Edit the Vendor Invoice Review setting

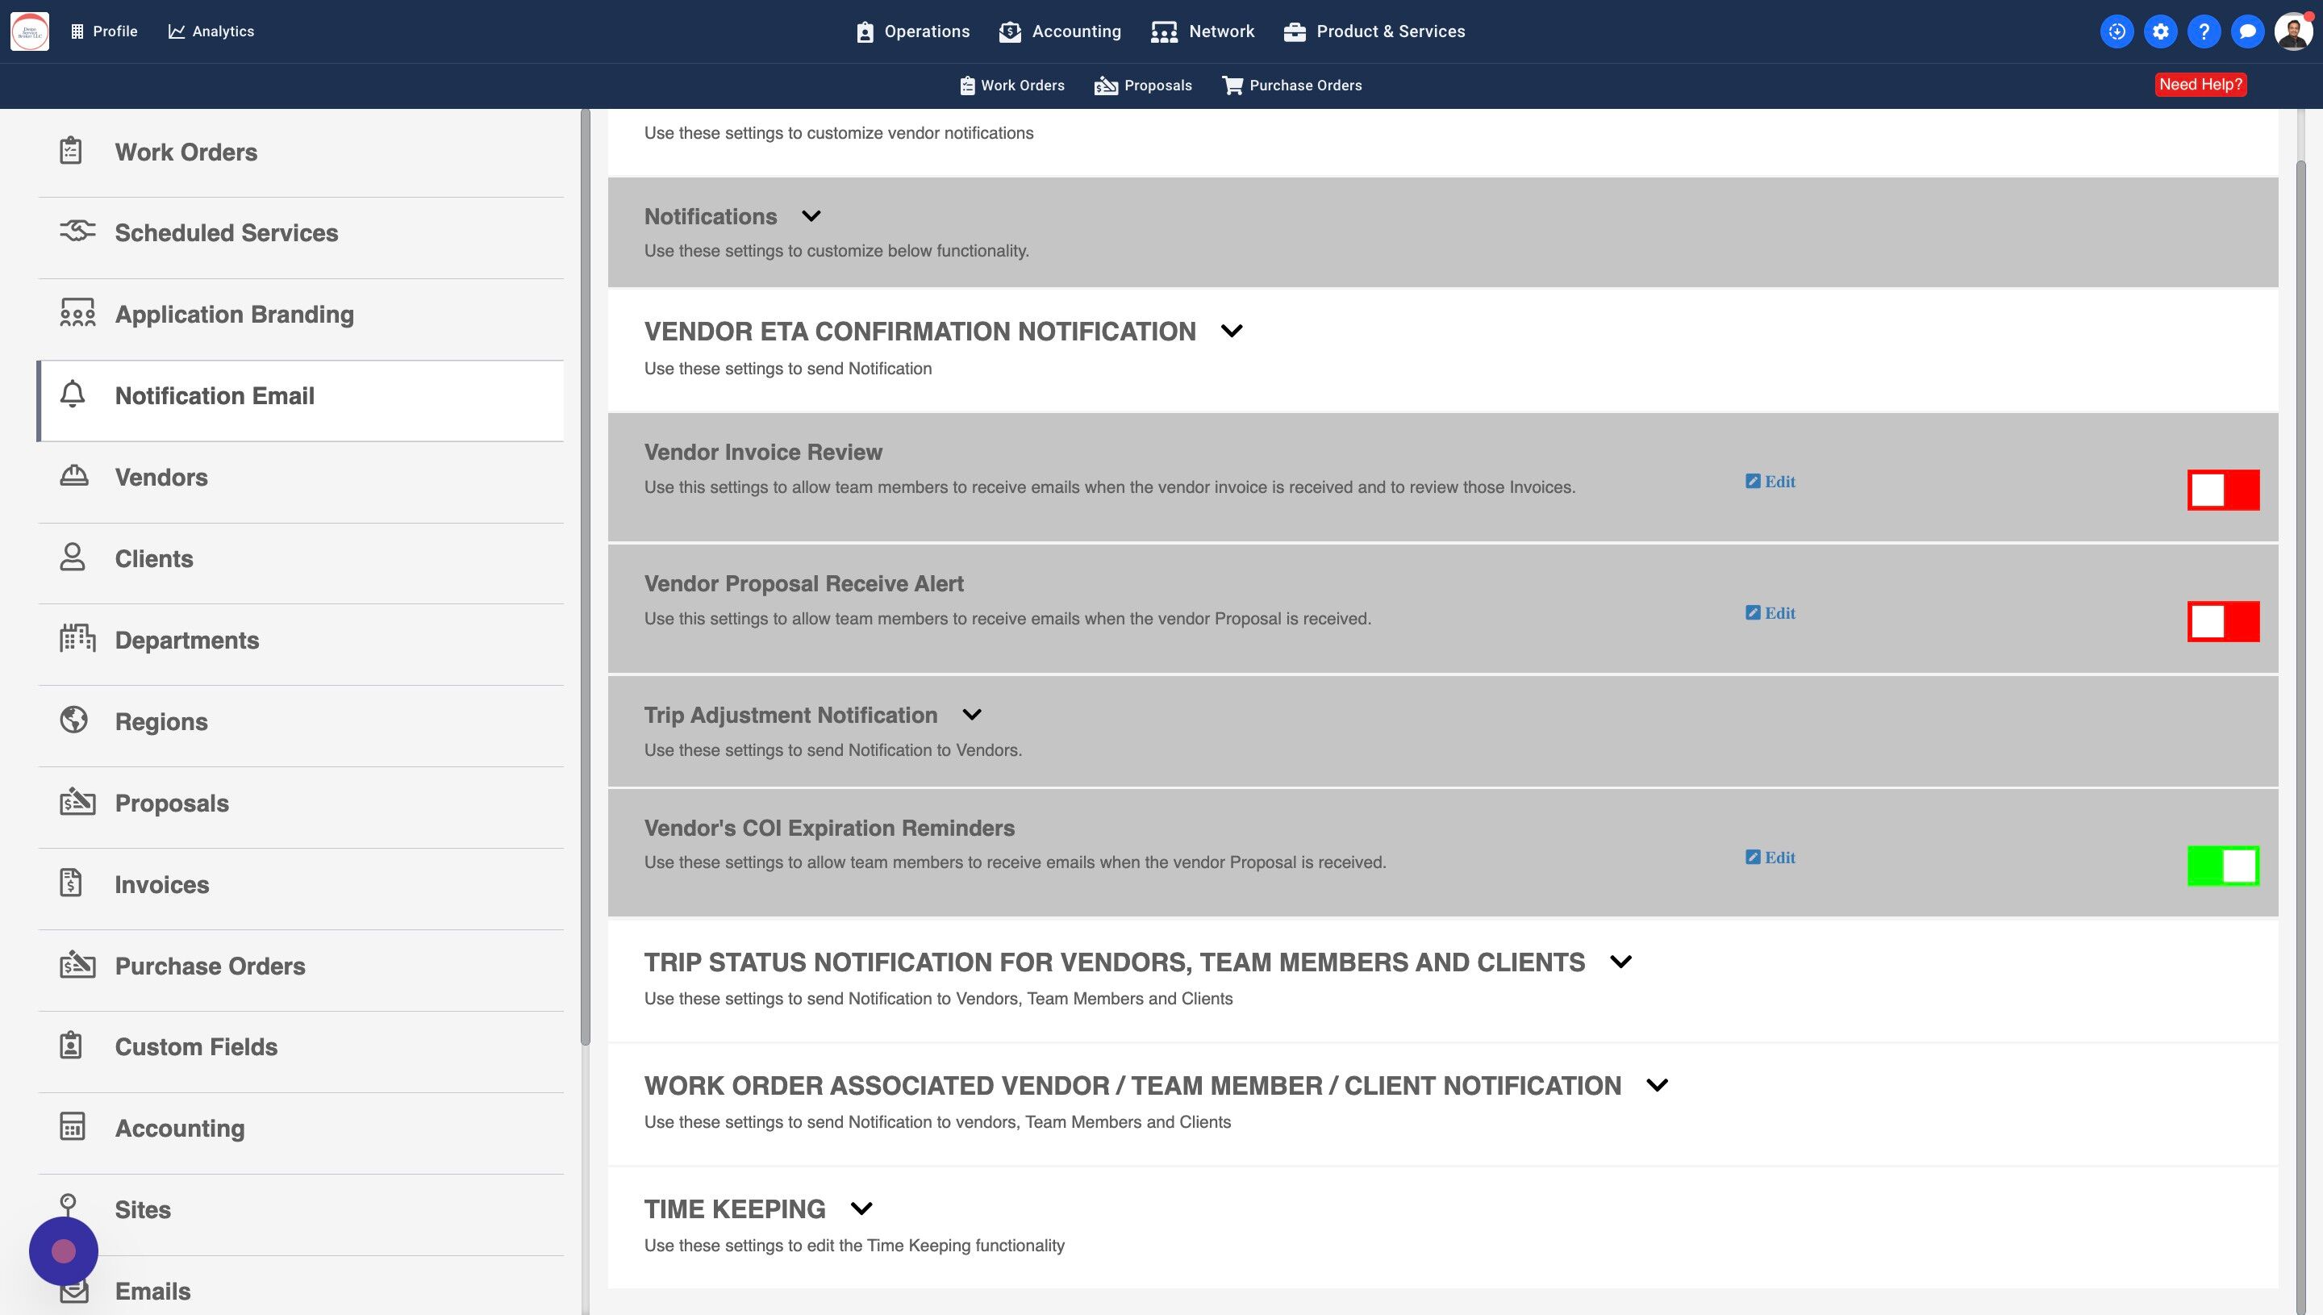(1770, 482)
